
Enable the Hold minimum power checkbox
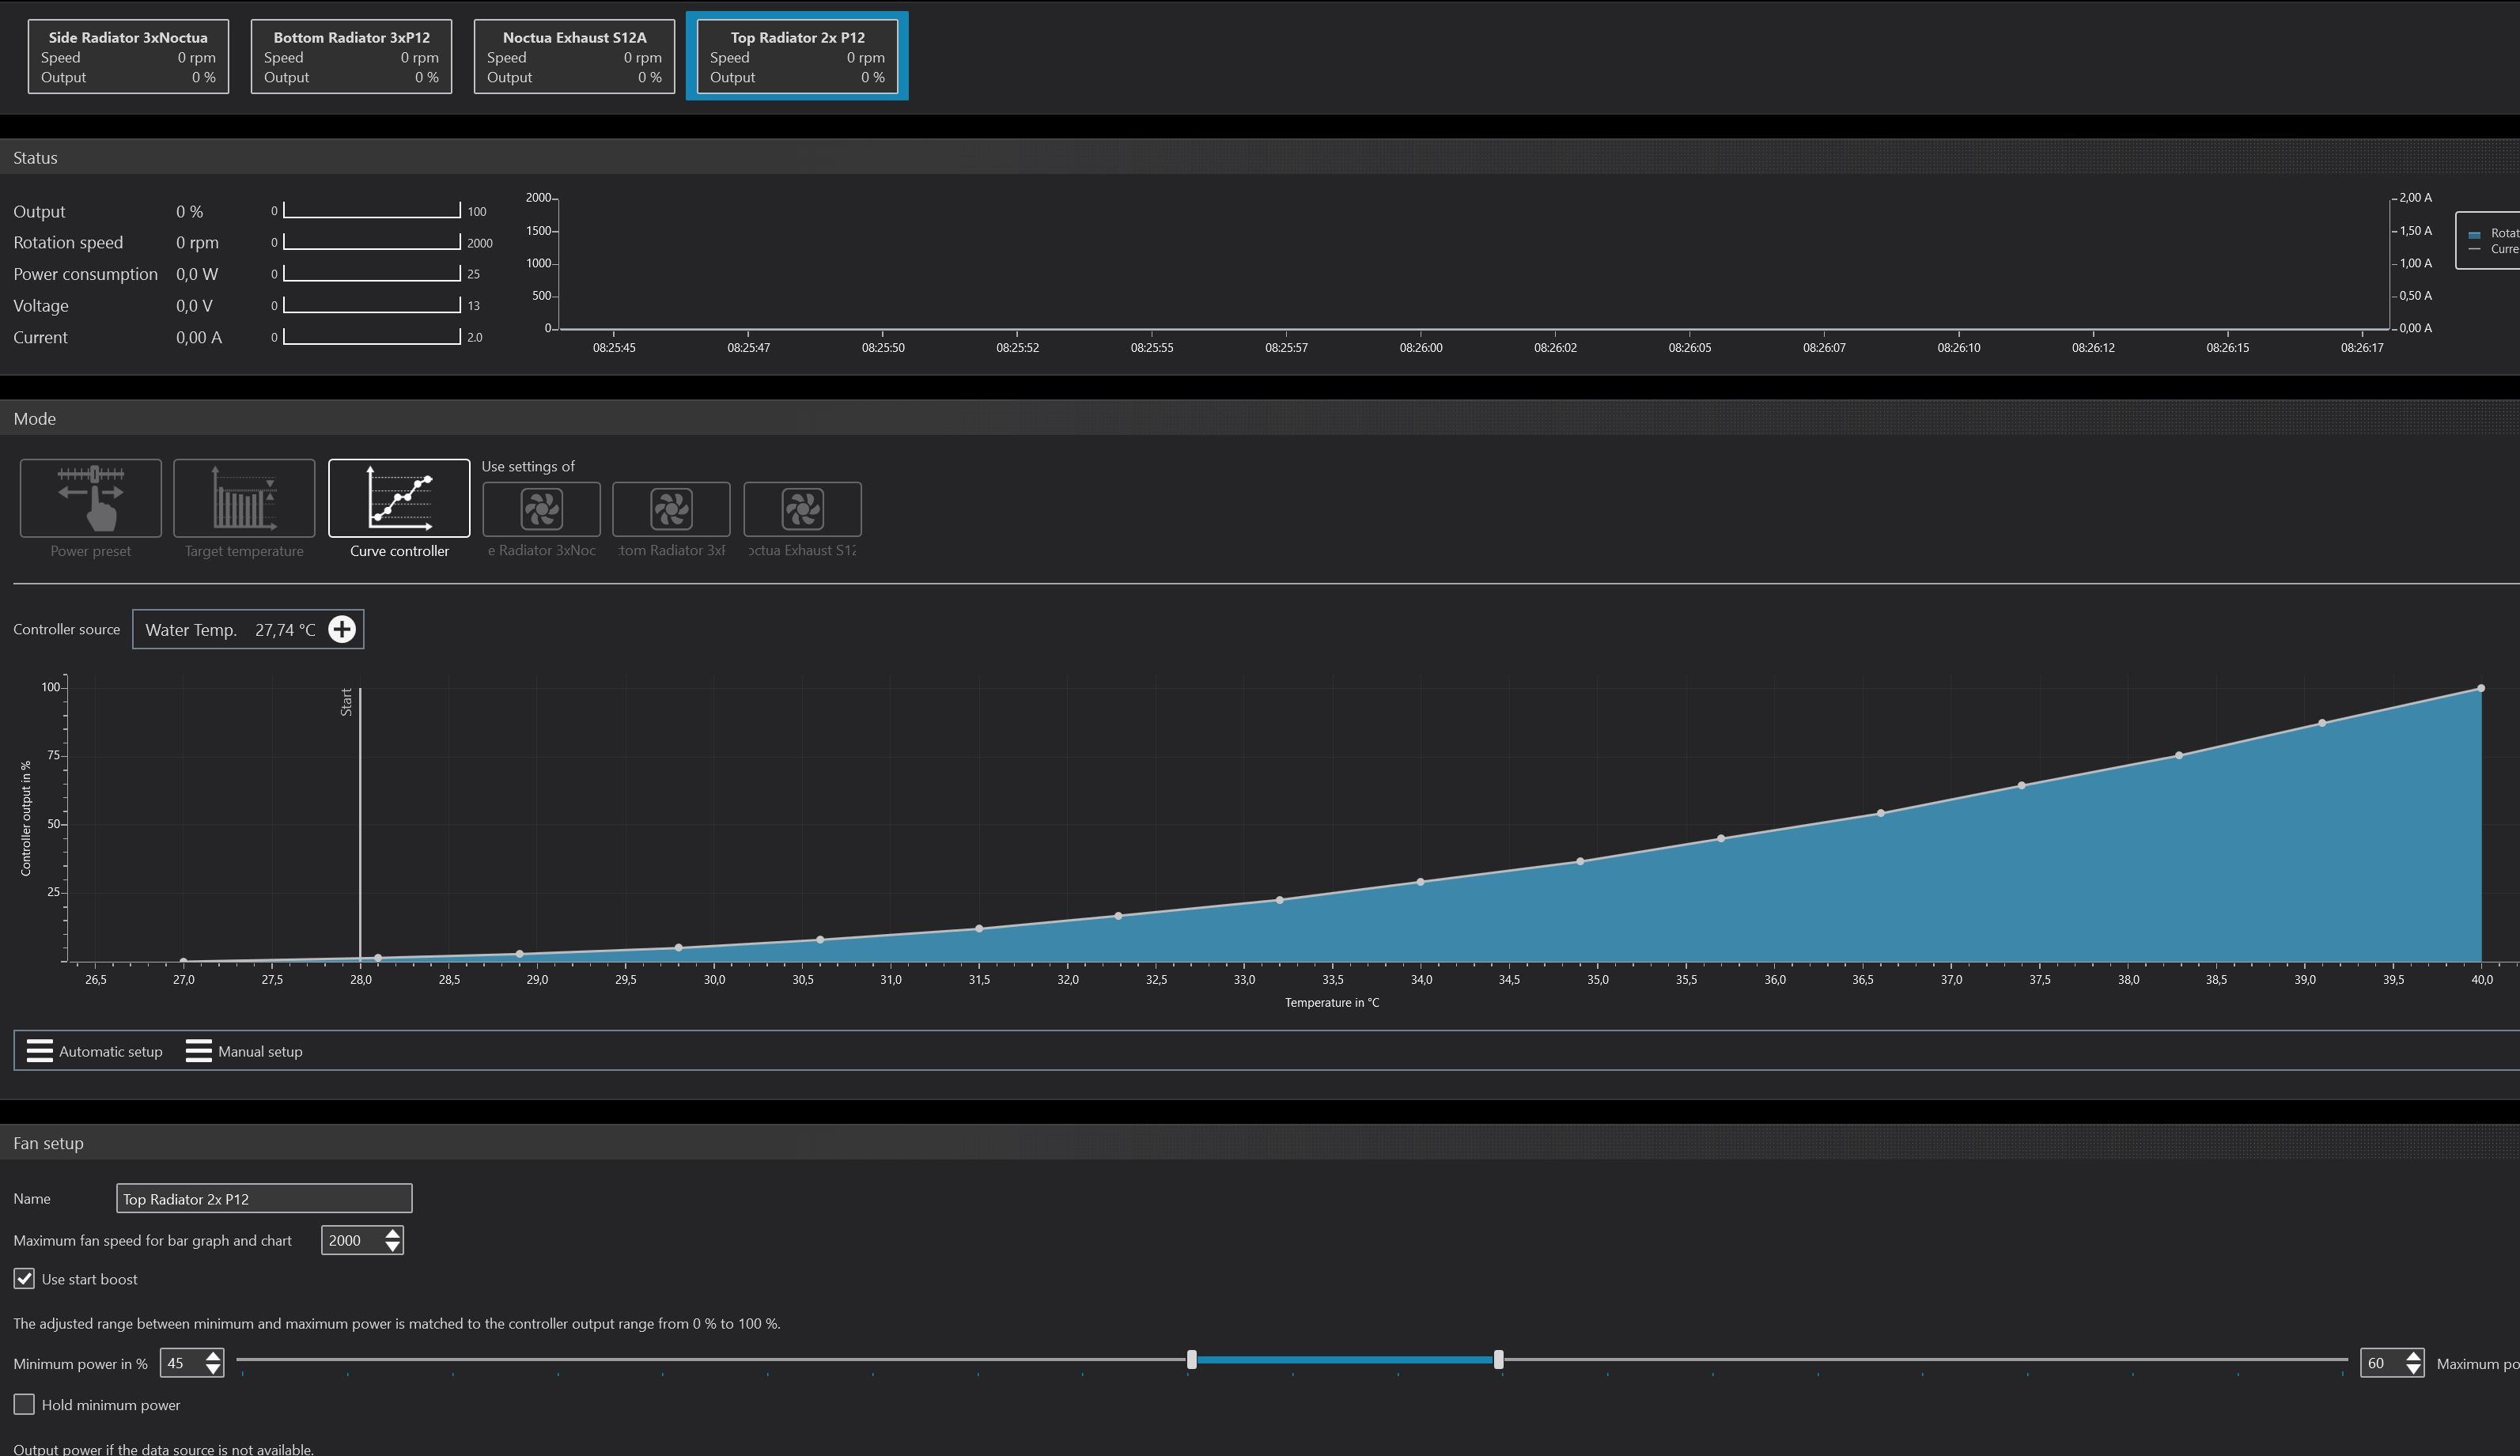(24, 1405)
